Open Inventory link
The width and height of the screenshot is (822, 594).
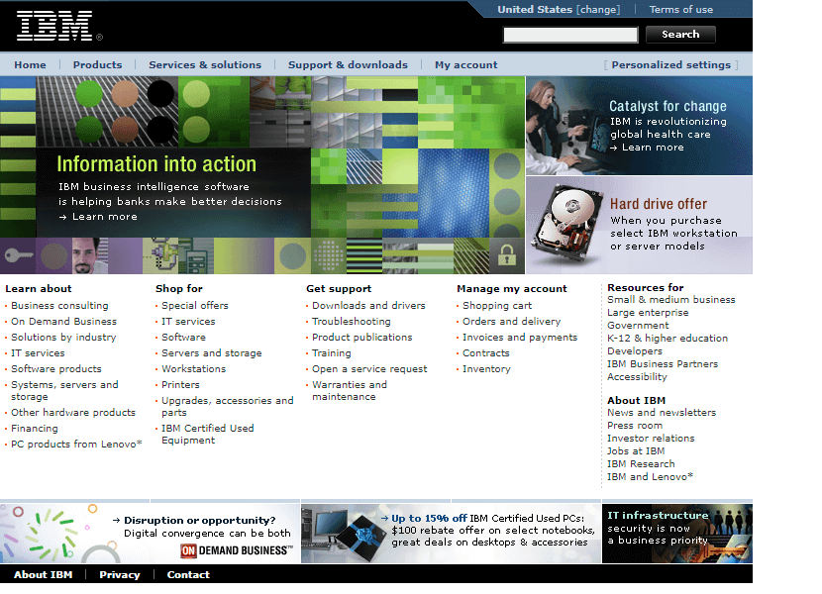tap(486, 368)
